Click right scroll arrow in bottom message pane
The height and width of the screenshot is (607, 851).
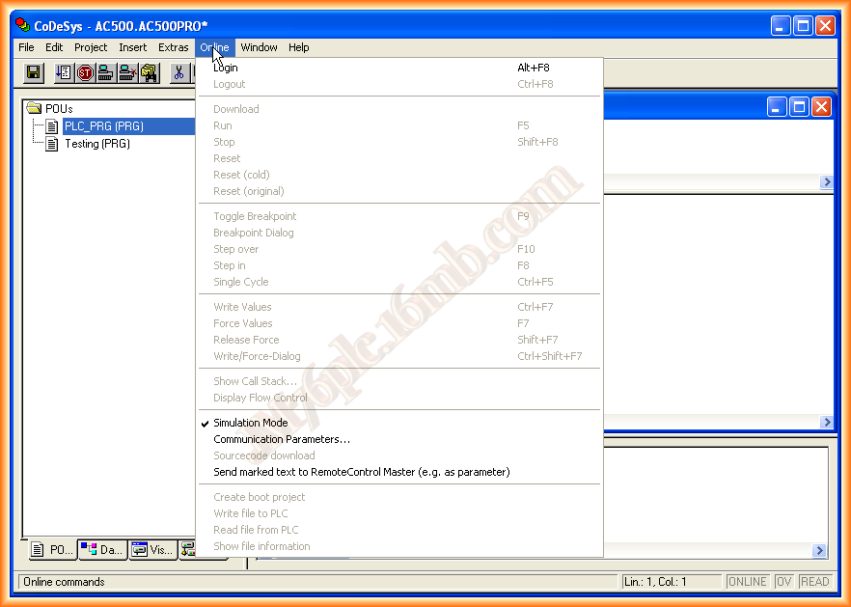(819, 551)
